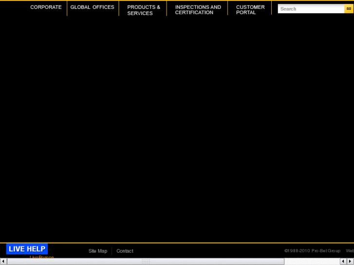Open Products & Services menu
The height and width of the screenshot is (265, 354).
(x=144, y=10)
